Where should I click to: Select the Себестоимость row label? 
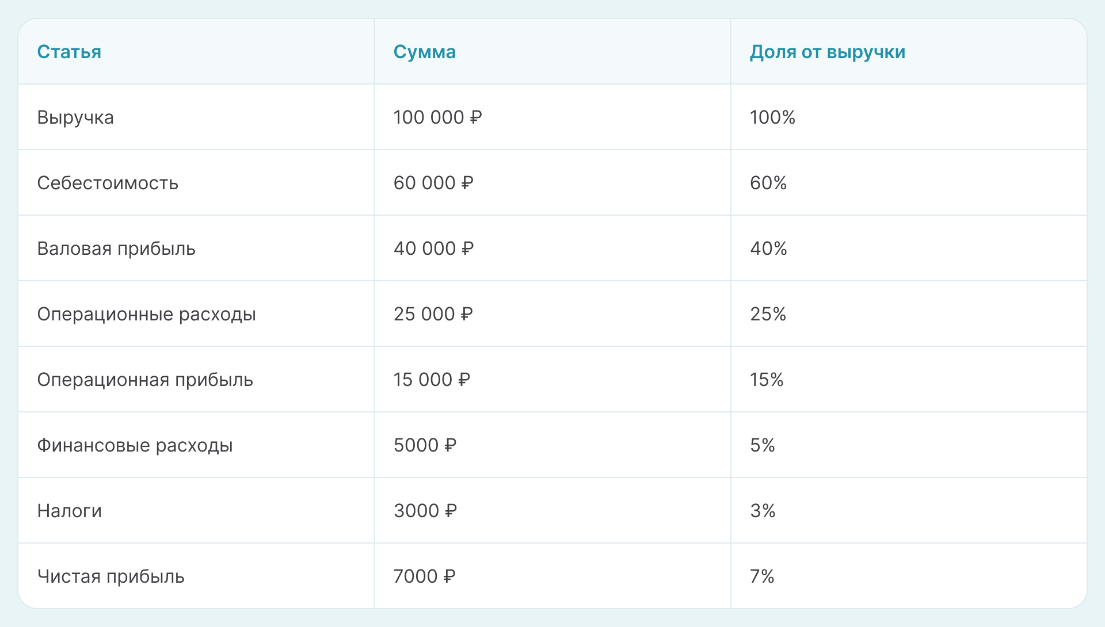click(x=108, y=183)
